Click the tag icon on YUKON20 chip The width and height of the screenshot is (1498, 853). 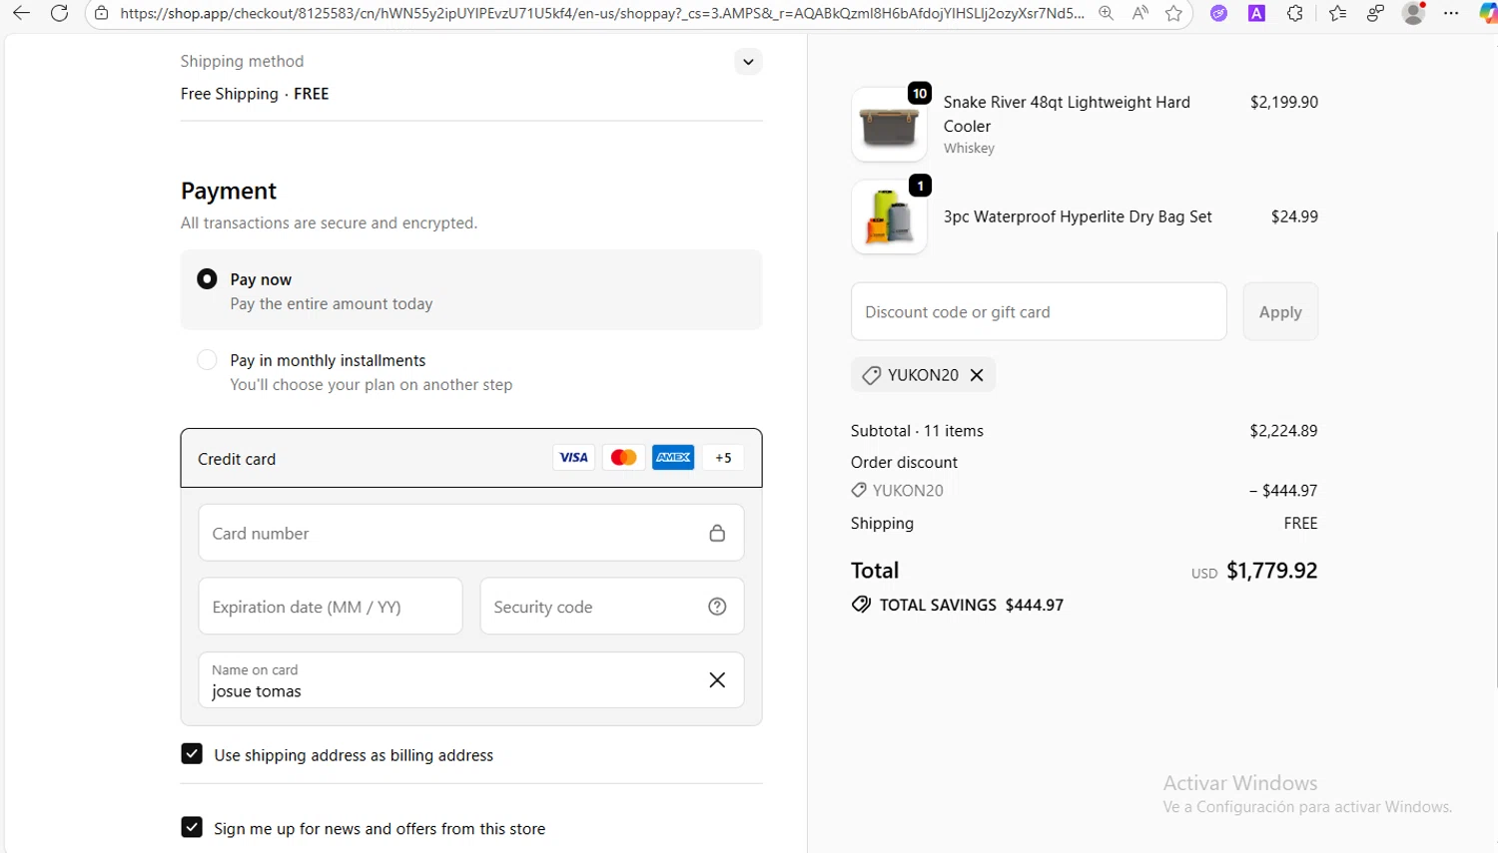click(x=871, y=375)
